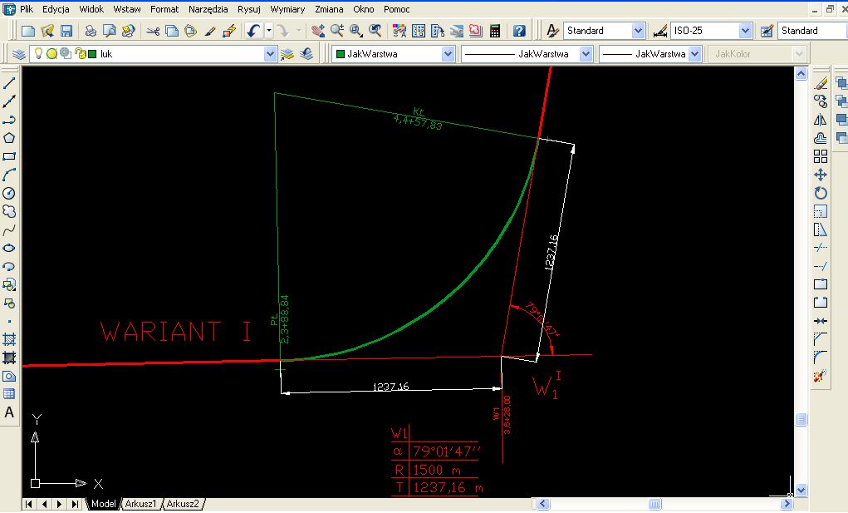Click the vertical scrollbar up arrow

click(x=801, y=74)
